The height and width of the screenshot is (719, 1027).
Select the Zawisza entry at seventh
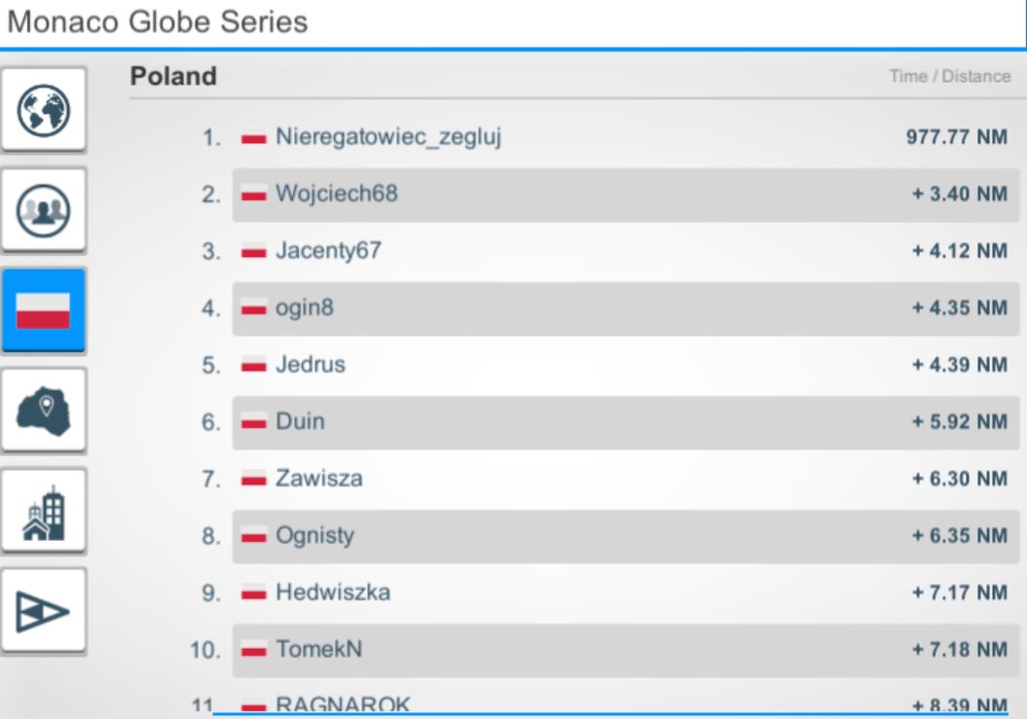point(626,479)
